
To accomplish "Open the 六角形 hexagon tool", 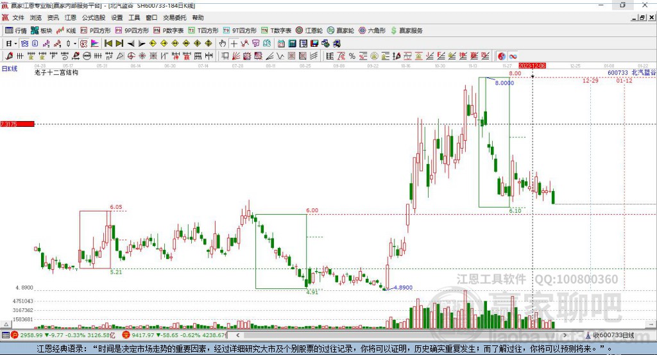I will coord(372,31).
